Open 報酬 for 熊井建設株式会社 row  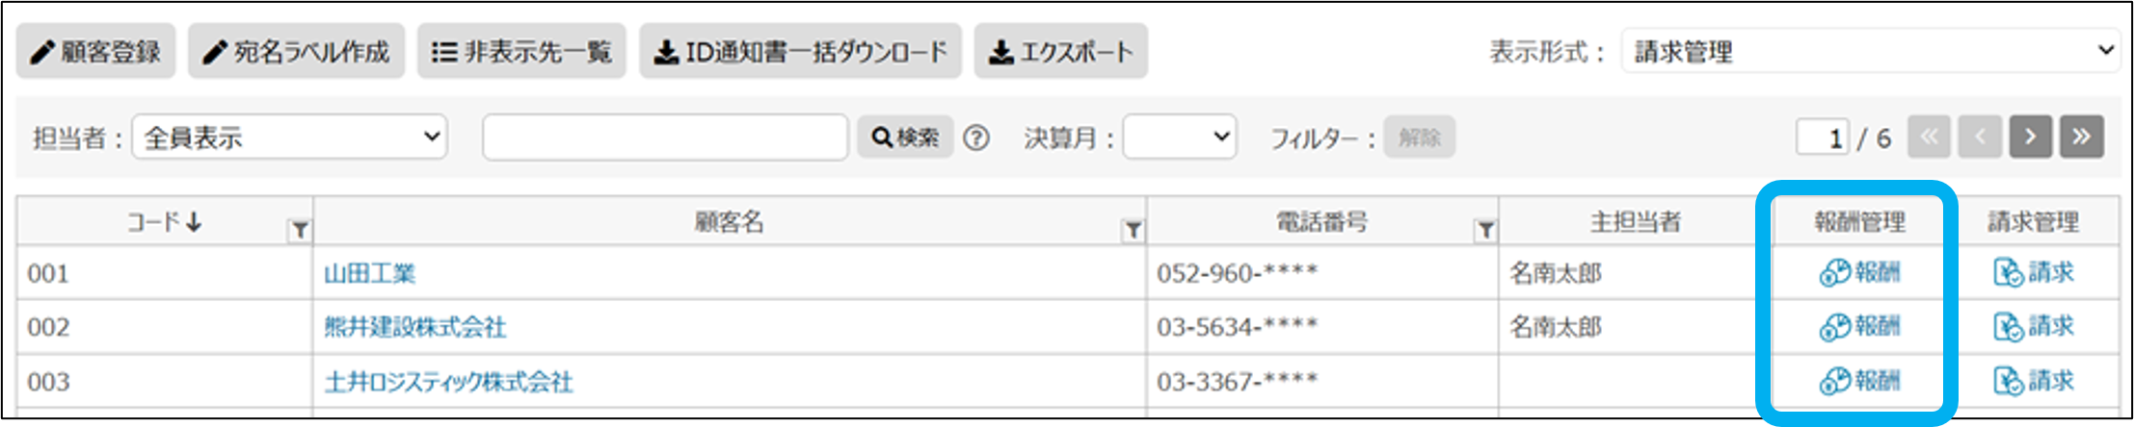tap(1858, 327)
